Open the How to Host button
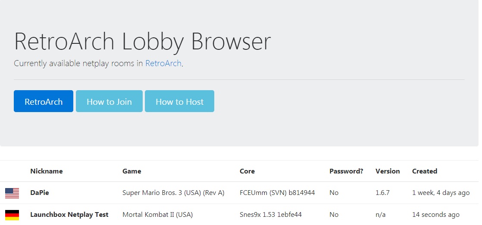 click(x=179, y=101)
